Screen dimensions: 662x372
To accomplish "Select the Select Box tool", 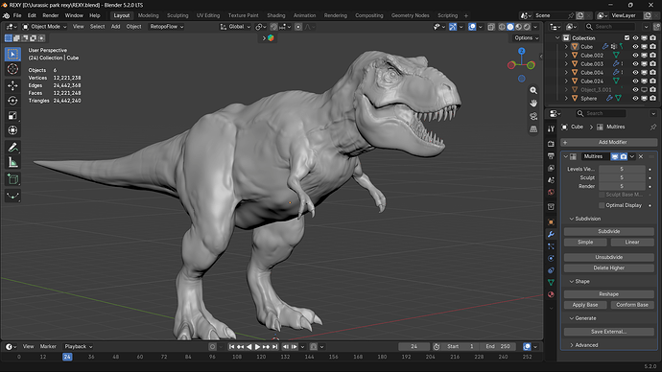I will (12, 54).
